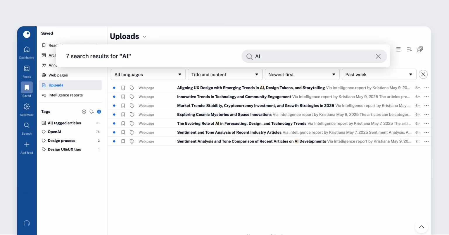Enable multi-select mode with the stacked checkbox icon
The height and width of the screenshot is (235, 449).
click(x=420, y=49)
